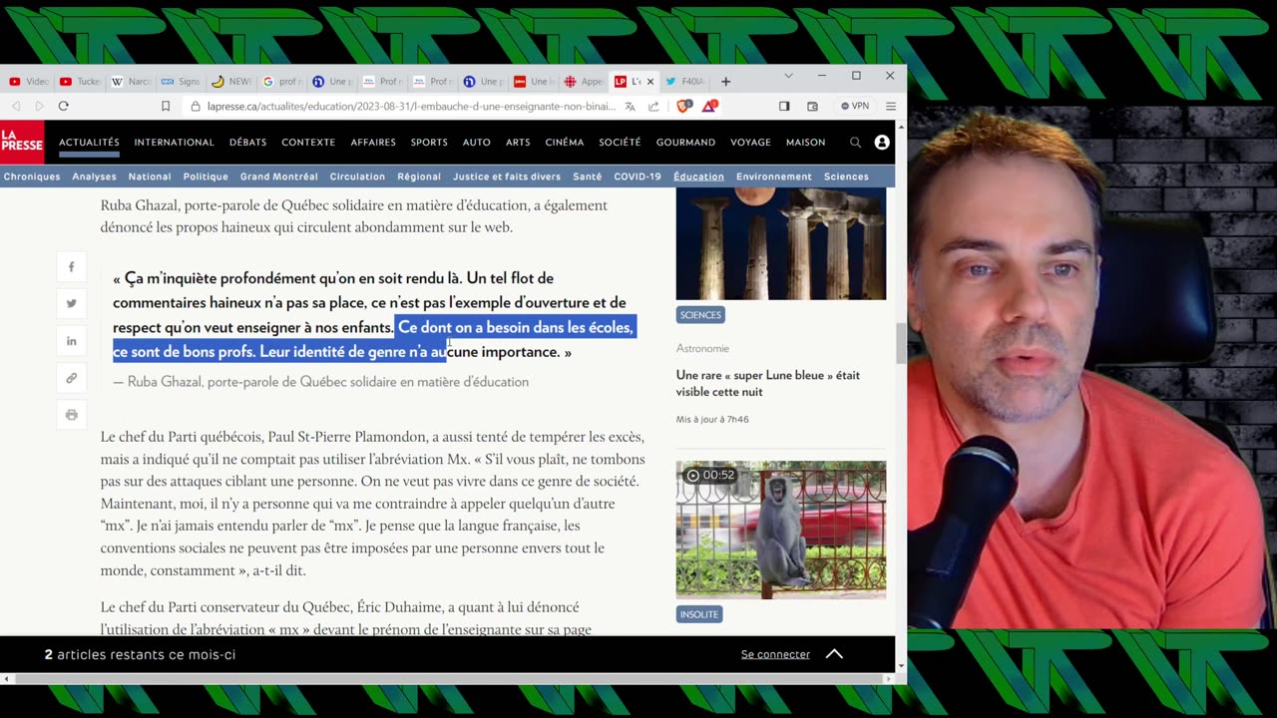Share article via LinkedIn icon
This screenshot has width=1277, height=718.
pyautogui.click(x=72, y=341)
